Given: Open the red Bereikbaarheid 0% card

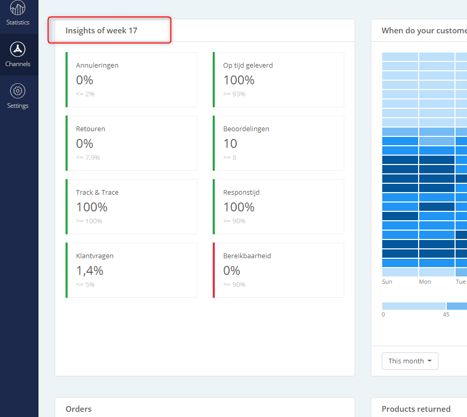Looking at the screenshot, I should point(278,270).
